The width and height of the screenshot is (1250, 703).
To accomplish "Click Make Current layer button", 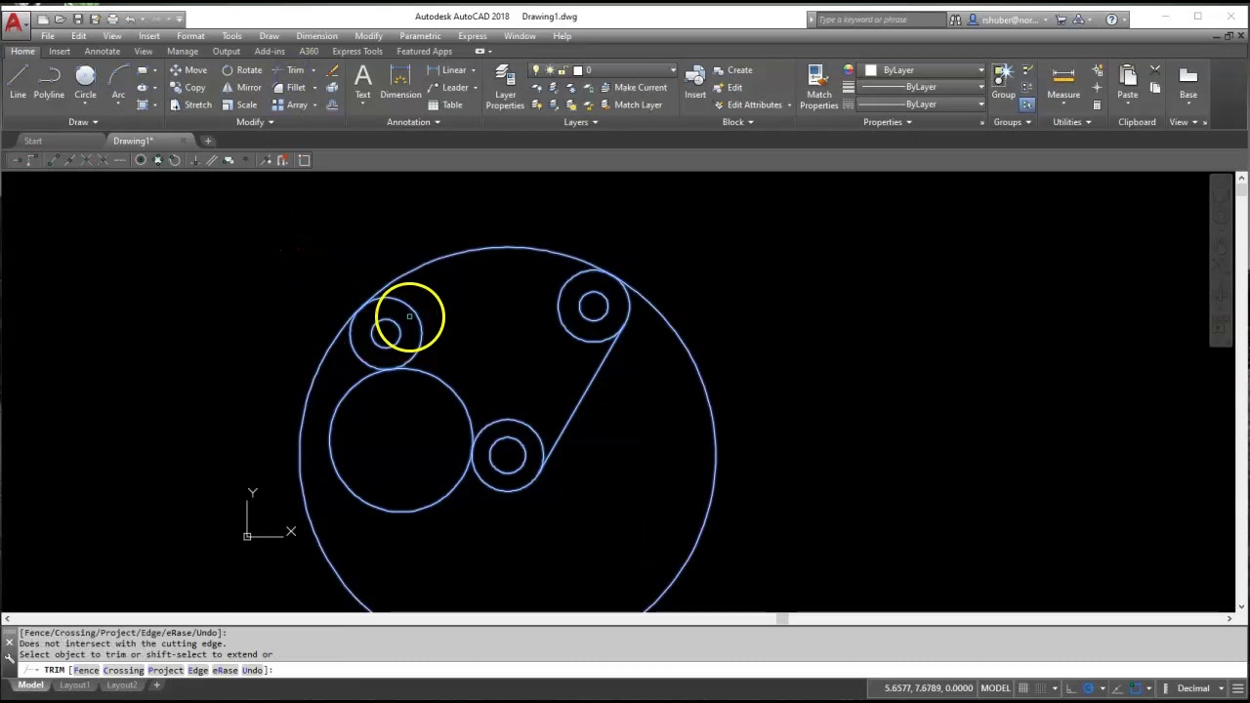I will (633, 88).
